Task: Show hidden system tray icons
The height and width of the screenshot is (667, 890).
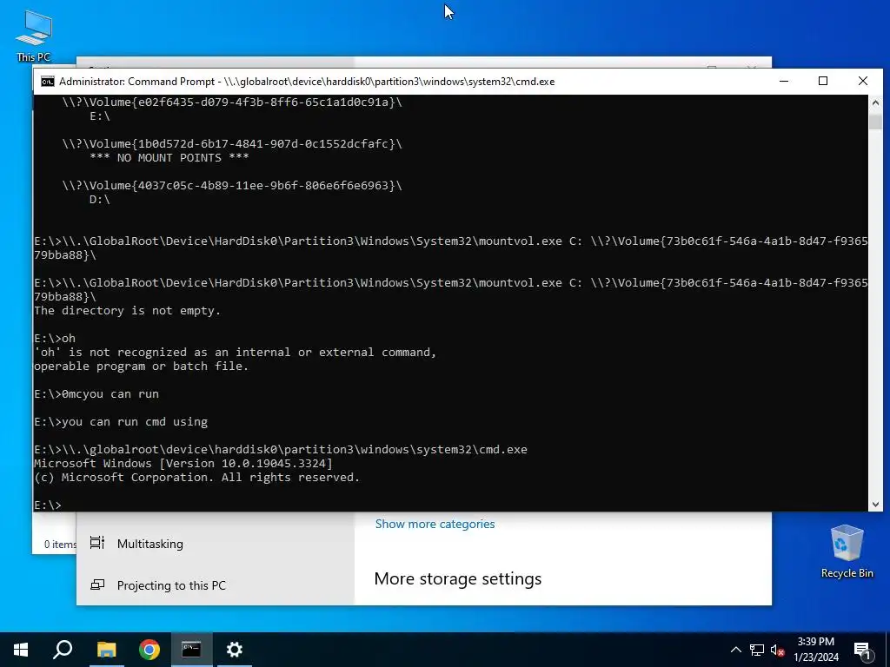Action: click(x=735, y=650)
